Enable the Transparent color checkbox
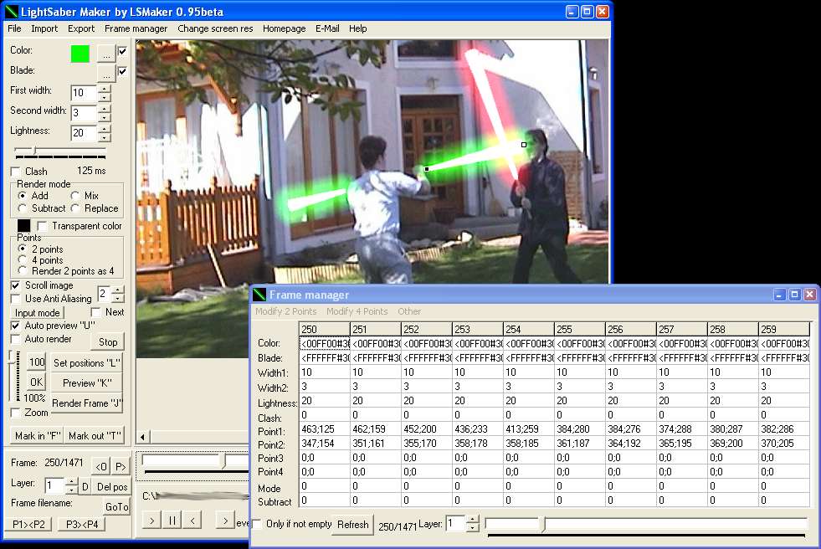 [x=43, y=226]
